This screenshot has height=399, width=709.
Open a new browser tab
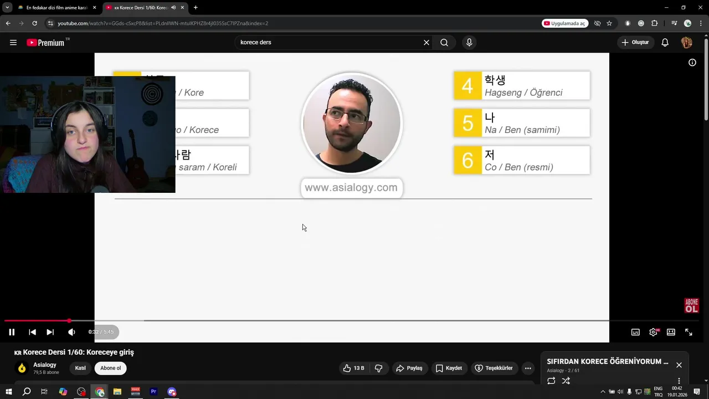pyautogui.click(x=196, y=8)
